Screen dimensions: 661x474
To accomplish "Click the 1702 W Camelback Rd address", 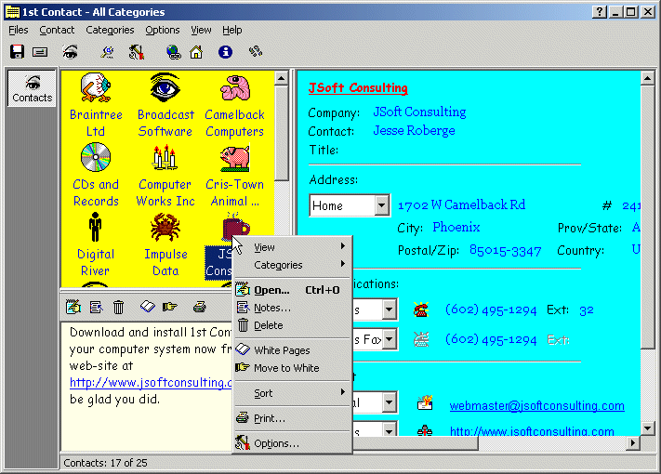I will point(462,204).
